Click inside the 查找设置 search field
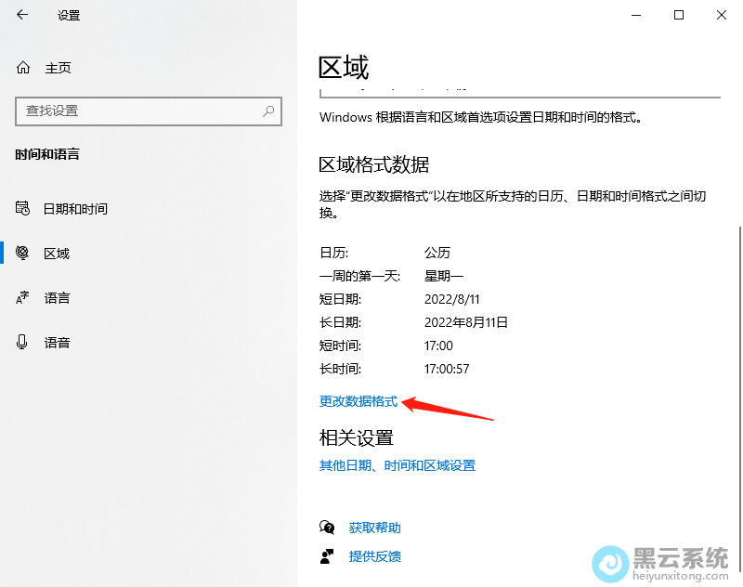Image resolution: width=743 pixels, height=587 pixels. 139,111
